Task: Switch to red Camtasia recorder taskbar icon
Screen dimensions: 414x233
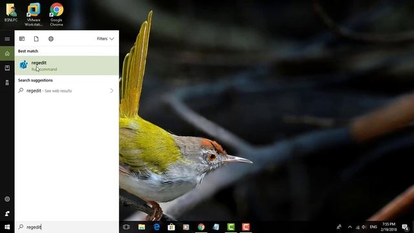Action: (x=246, y=227)
